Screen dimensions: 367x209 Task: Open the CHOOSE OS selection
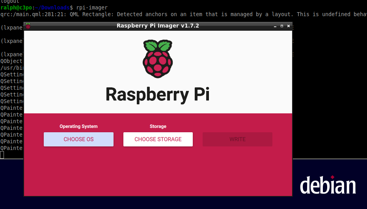pyautogui.click(x=78, y=139)
